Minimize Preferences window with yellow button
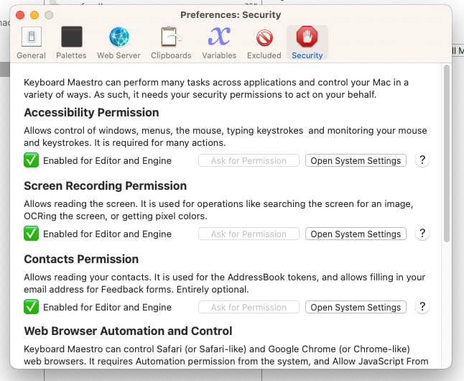The height and width of the screenshot is (381, 464). pos(34,15)
